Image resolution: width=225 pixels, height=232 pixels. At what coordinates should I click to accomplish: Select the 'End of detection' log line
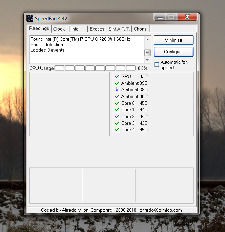coord(47,44)
